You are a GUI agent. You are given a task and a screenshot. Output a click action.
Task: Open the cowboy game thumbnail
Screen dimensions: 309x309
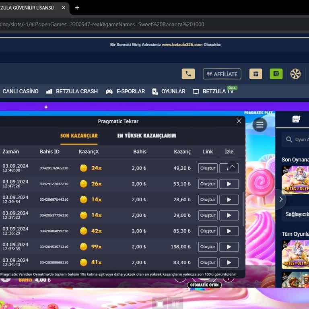(x=295, y=280)
